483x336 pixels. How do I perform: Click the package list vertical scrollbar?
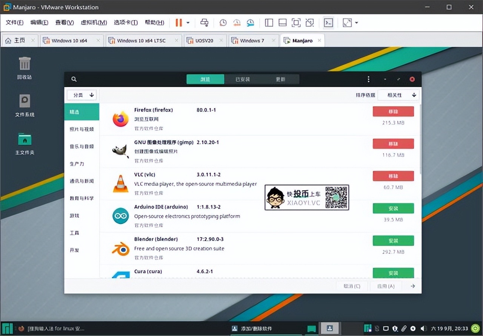pyautogui.click(x=420, y=139)
